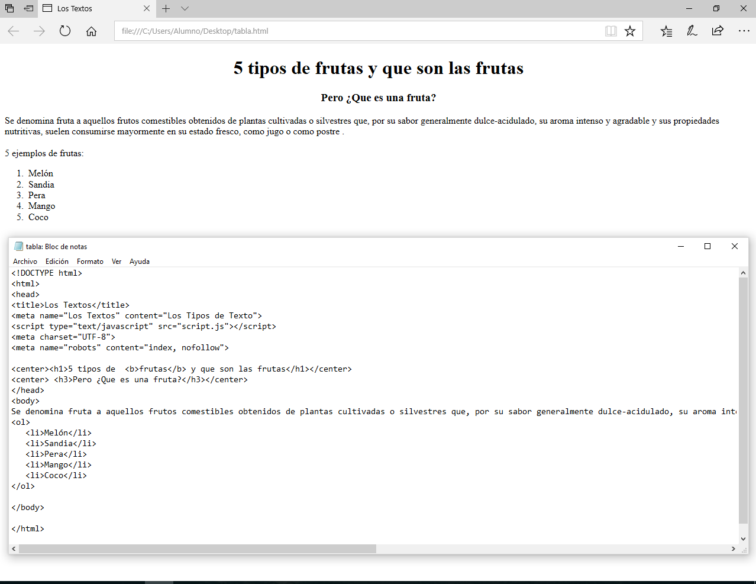Screen dimensions: 756x584
Task: Place cursor on '<title>Los Textos</title>' line
Action: [x=70, y=305]
